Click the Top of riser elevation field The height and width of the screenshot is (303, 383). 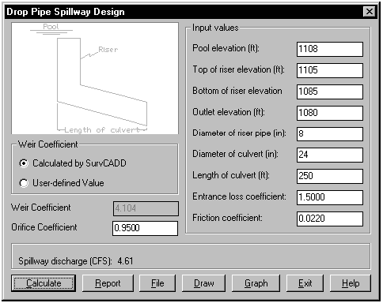click(x=330, y=70)
